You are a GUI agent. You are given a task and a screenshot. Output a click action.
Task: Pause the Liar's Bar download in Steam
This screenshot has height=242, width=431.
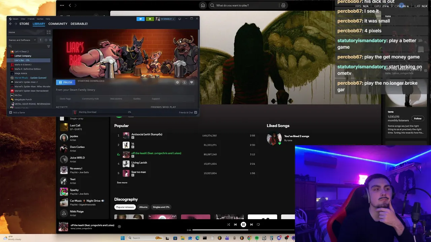pos(66,82)
